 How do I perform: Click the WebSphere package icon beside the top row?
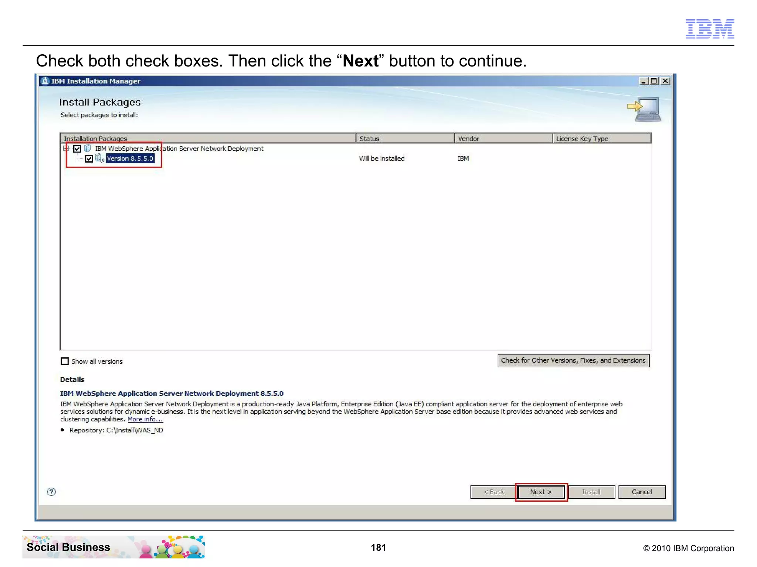[x=88, y=148]
